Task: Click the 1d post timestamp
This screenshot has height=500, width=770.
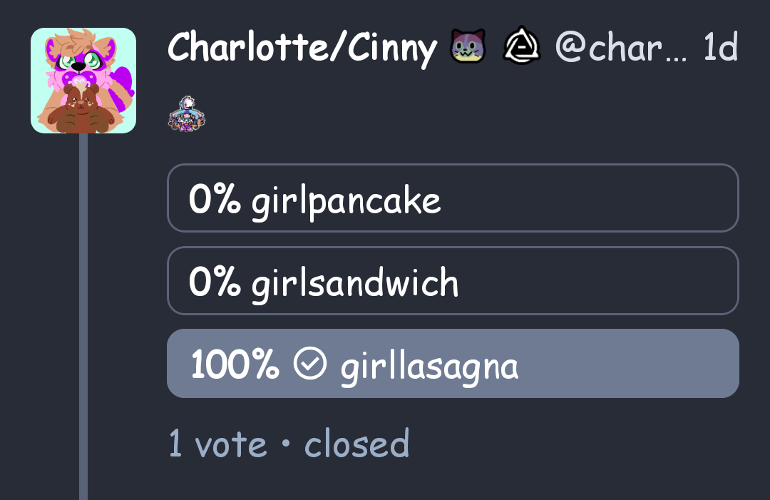Action: click(719, 48)
